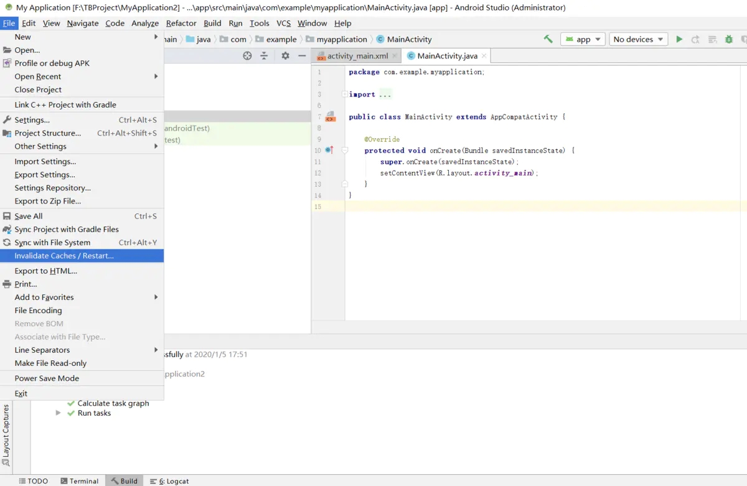
Task: Open the Terminal tool window
Action: click(79, 481)
